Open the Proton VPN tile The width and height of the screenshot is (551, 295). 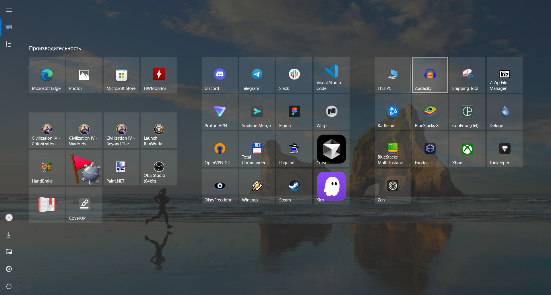point(220,112)
